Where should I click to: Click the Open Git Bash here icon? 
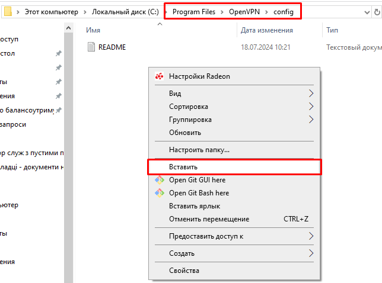point(159,193)
